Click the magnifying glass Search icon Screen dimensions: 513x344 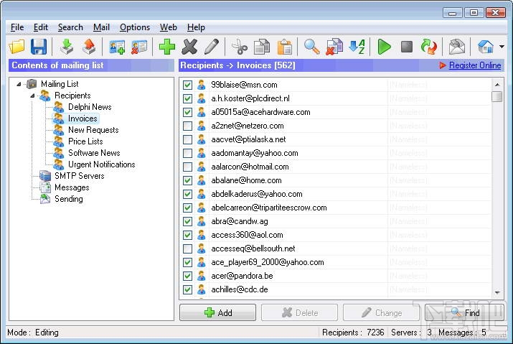(312, 47)
